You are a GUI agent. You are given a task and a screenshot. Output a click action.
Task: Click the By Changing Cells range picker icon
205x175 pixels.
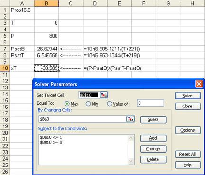click(x=130, y=119)
